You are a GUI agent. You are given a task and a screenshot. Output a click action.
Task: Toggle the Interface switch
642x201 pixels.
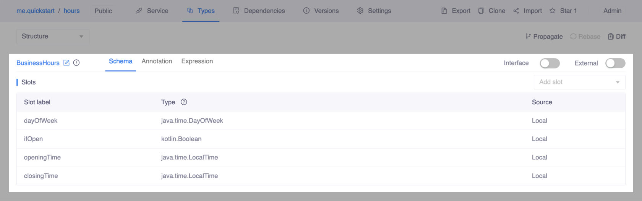tap(550, 63)
